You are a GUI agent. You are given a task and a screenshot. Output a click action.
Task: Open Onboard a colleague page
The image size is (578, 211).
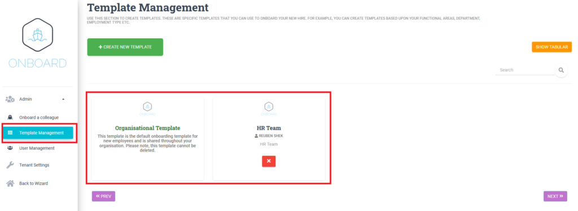[39, 118]
